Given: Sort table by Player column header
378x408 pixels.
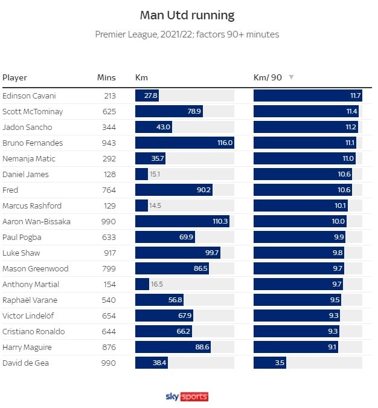Looking at the screenshot, I should [x=15, y=77].
